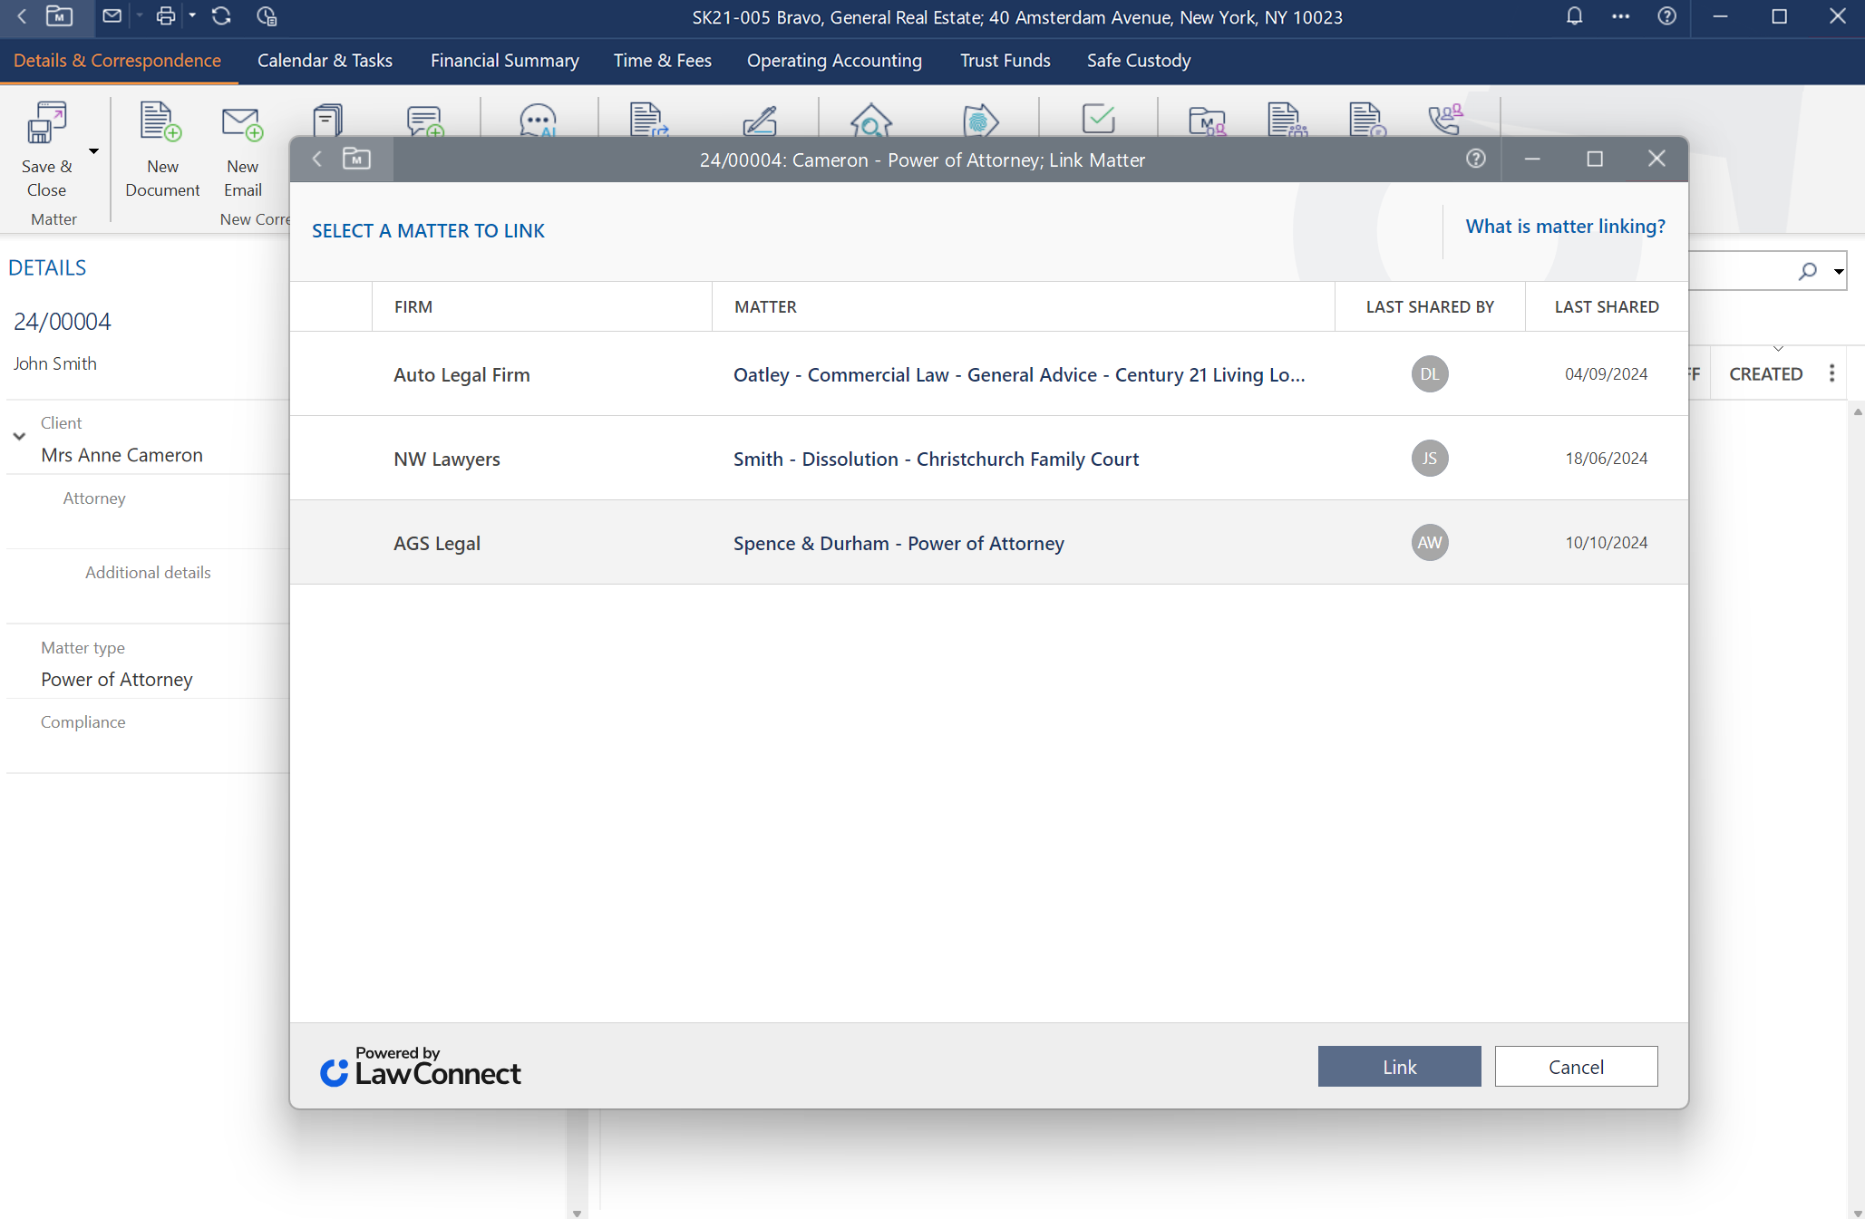This screenshot has width=1865, height=1219.
Task: Open the Trust Funds tab
Action: (x=1005, y=61)
